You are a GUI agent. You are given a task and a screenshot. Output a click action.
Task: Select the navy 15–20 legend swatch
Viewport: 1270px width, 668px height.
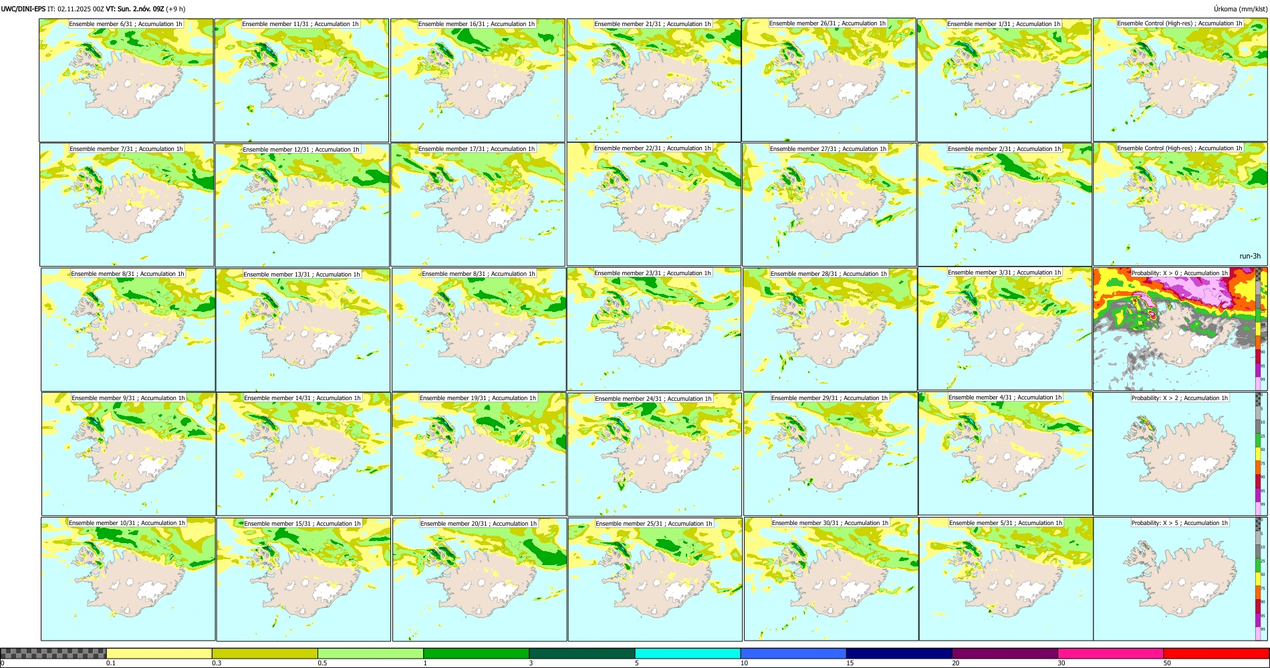pyautogui.click(x=899, y=653)
